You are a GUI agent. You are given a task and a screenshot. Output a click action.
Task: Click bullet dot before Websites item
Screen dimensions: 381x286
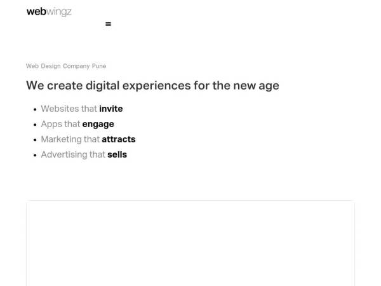point(35,109)
